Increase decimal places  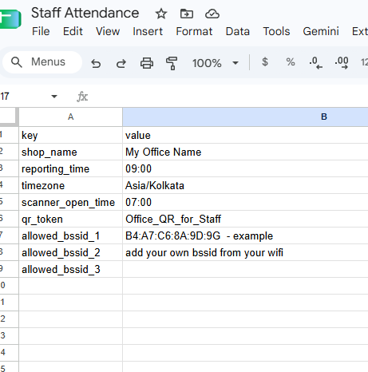point(342,63)
